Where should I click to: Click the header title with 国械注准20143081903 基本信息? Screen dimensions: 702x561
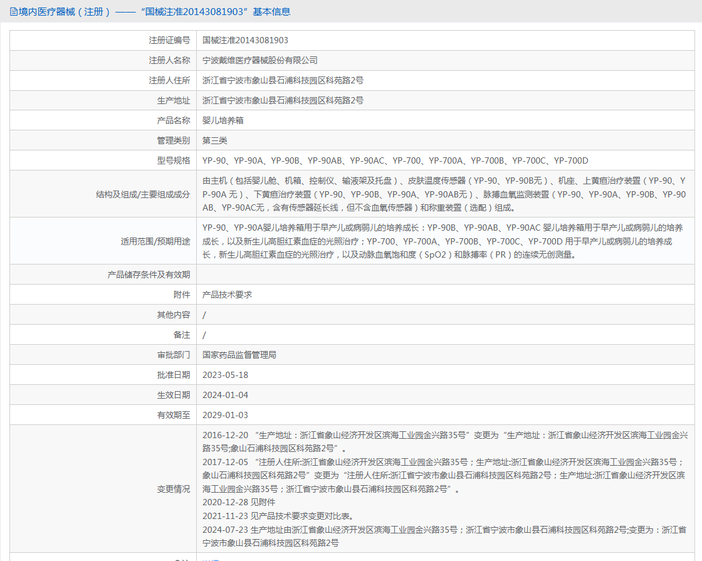pos(154,12)
